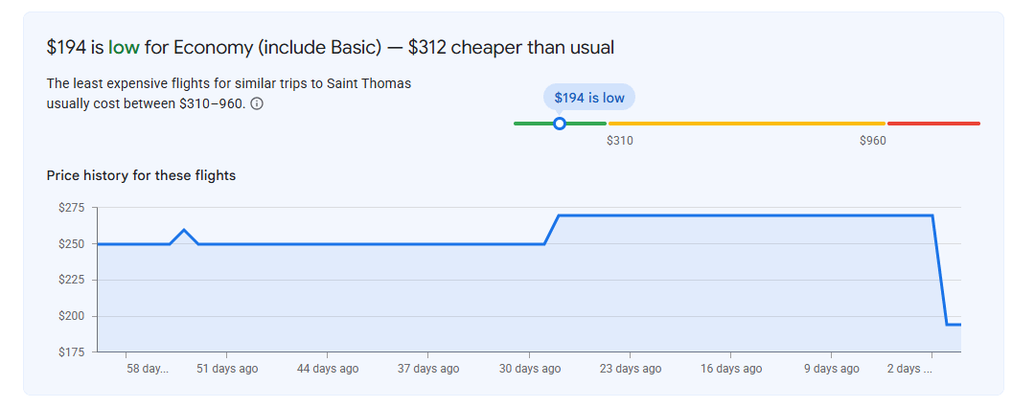Click the green low-price bar segment
This screenshot has height=408, width=1035.
click(x=560, y=124)
